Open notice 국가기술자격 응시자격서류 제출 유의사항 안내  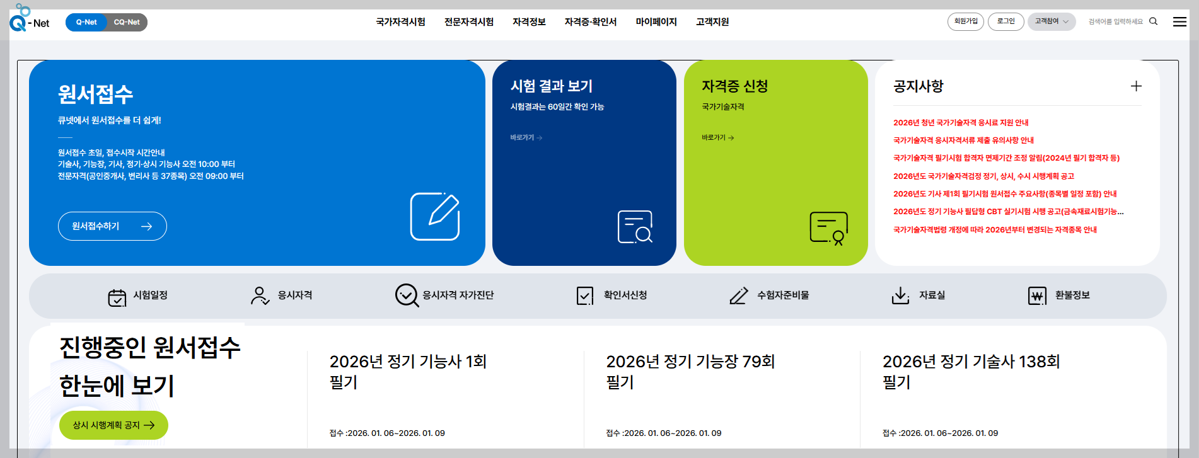(963, 140)
